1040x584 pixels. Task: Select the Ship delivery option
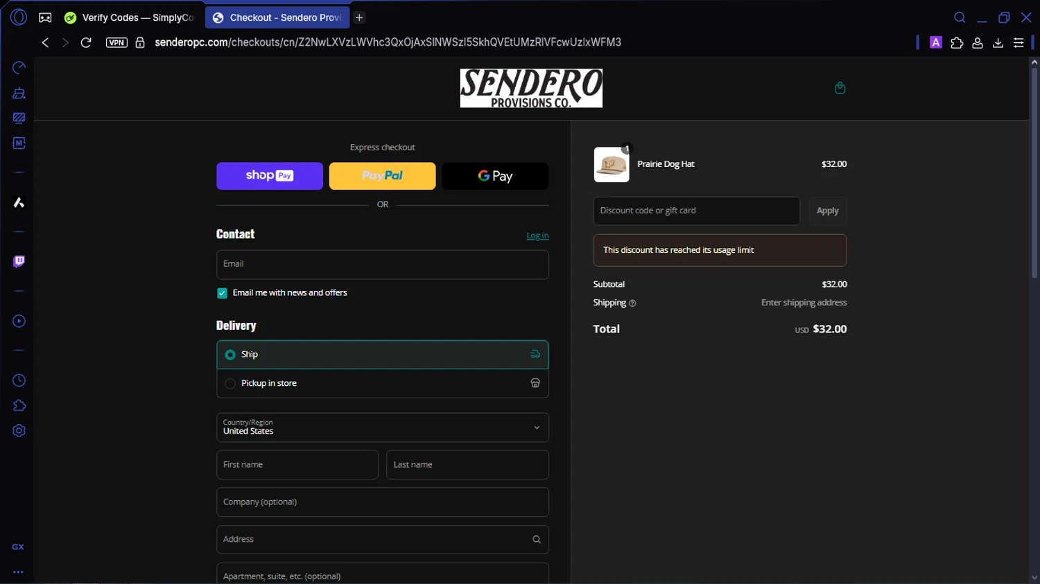383,355
